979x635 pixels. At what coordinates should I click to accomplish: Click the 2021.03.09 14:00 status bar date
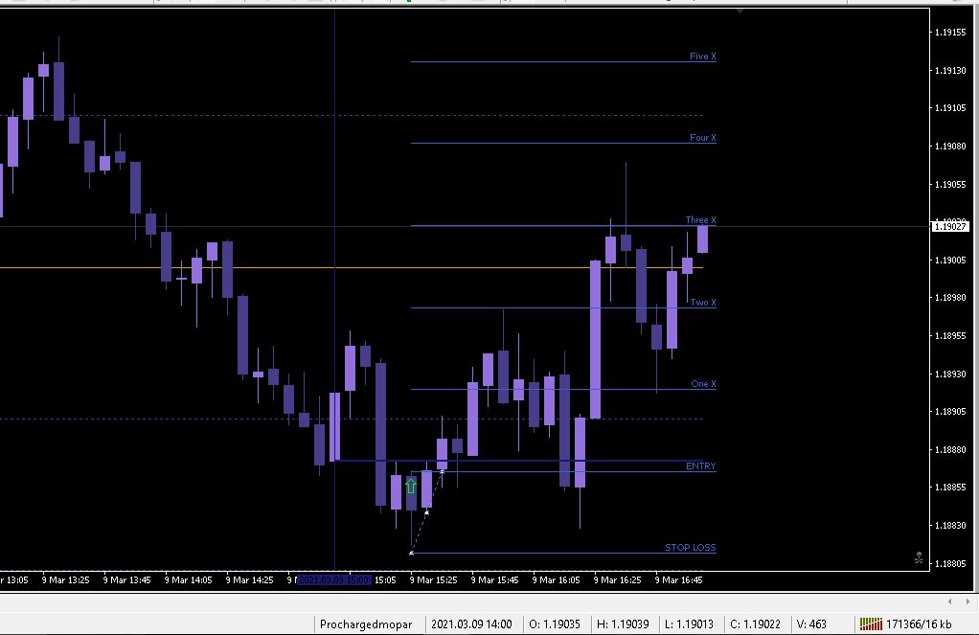471,624
